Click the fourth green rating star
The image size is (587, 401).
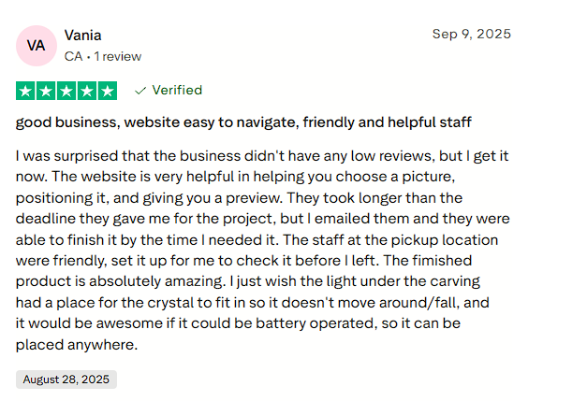(87, 91)
